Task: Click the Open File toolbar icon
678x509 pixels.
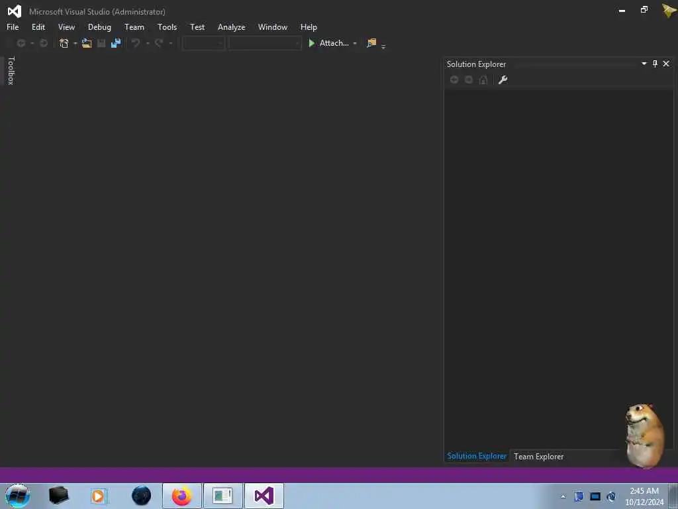Action: (x=87, y=43)
